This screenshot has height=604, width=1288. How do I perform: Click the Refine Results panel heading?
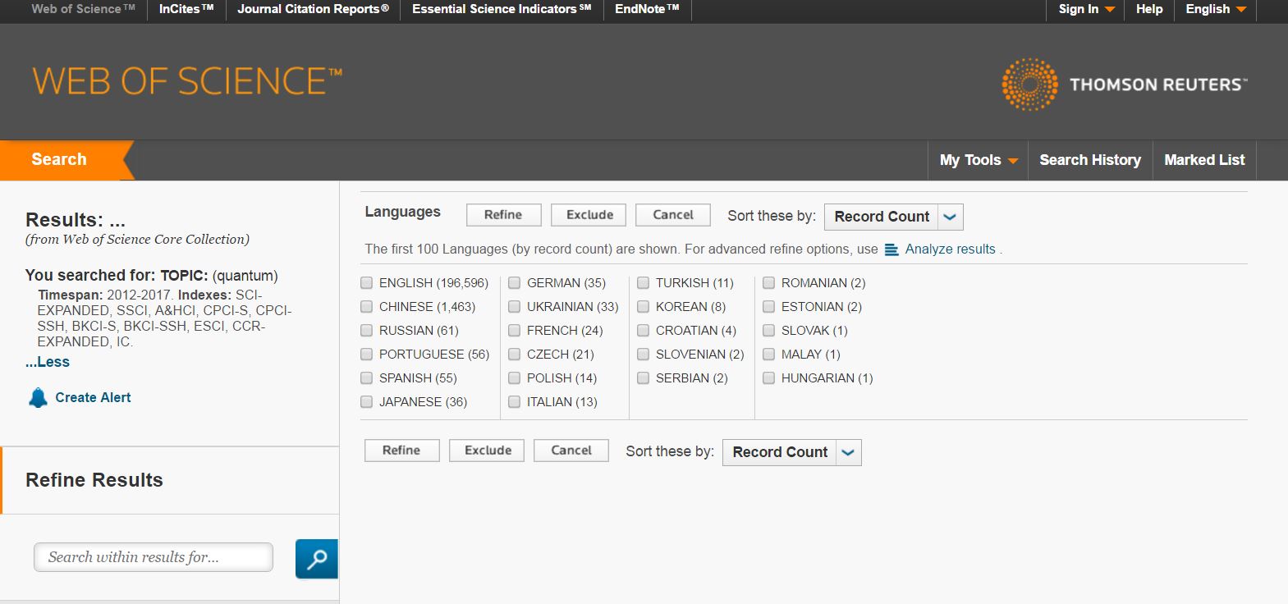[x=94, y=480]
